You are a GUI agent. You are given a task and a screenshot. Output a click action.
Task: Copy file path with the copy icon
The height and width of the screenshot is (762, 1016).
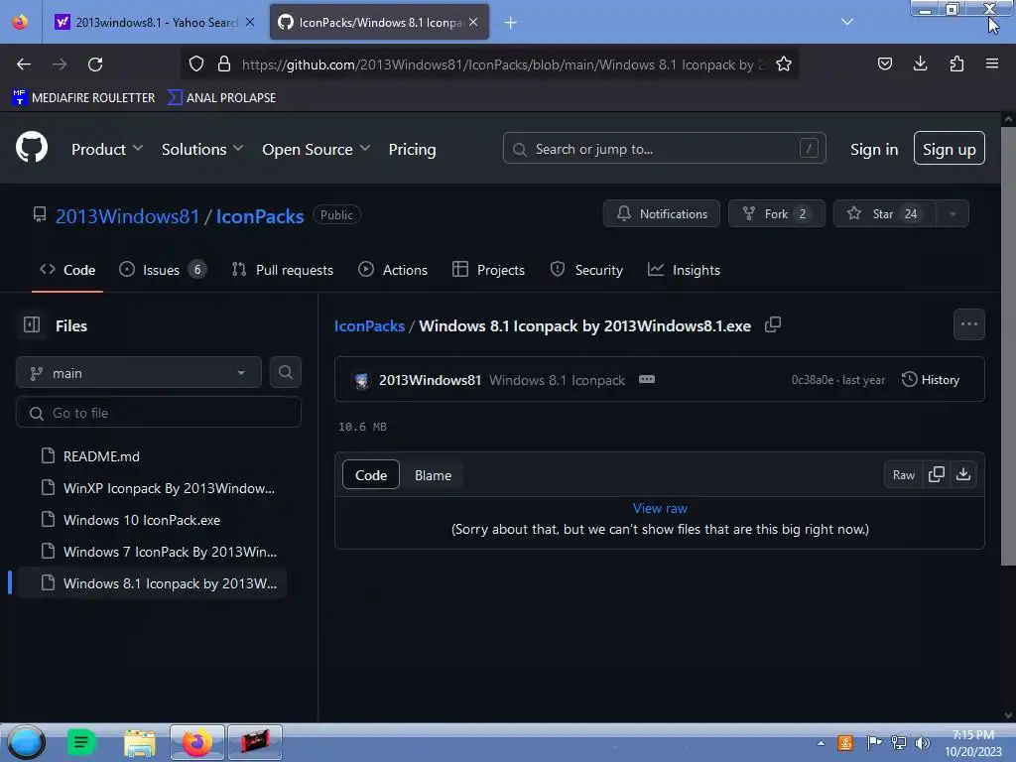pyautogui.click(x=772, y=324)
